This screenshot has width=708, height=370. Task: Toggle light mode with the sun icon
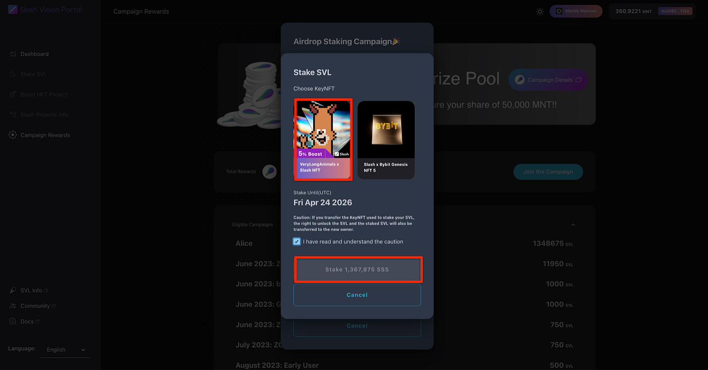[x=539, y=11]
